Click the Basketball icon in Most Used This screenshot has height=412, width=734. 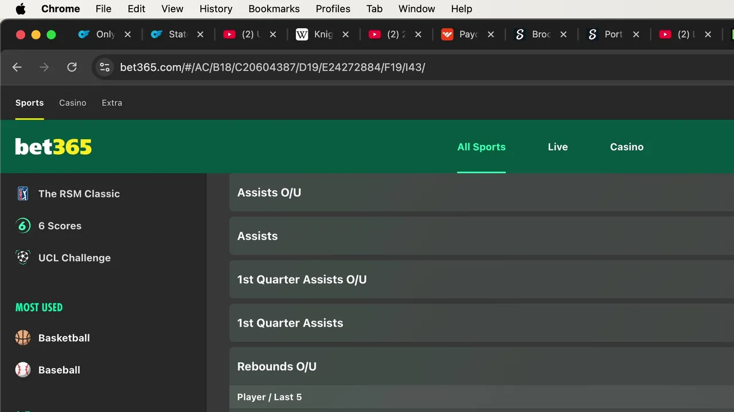click(23, 338)
